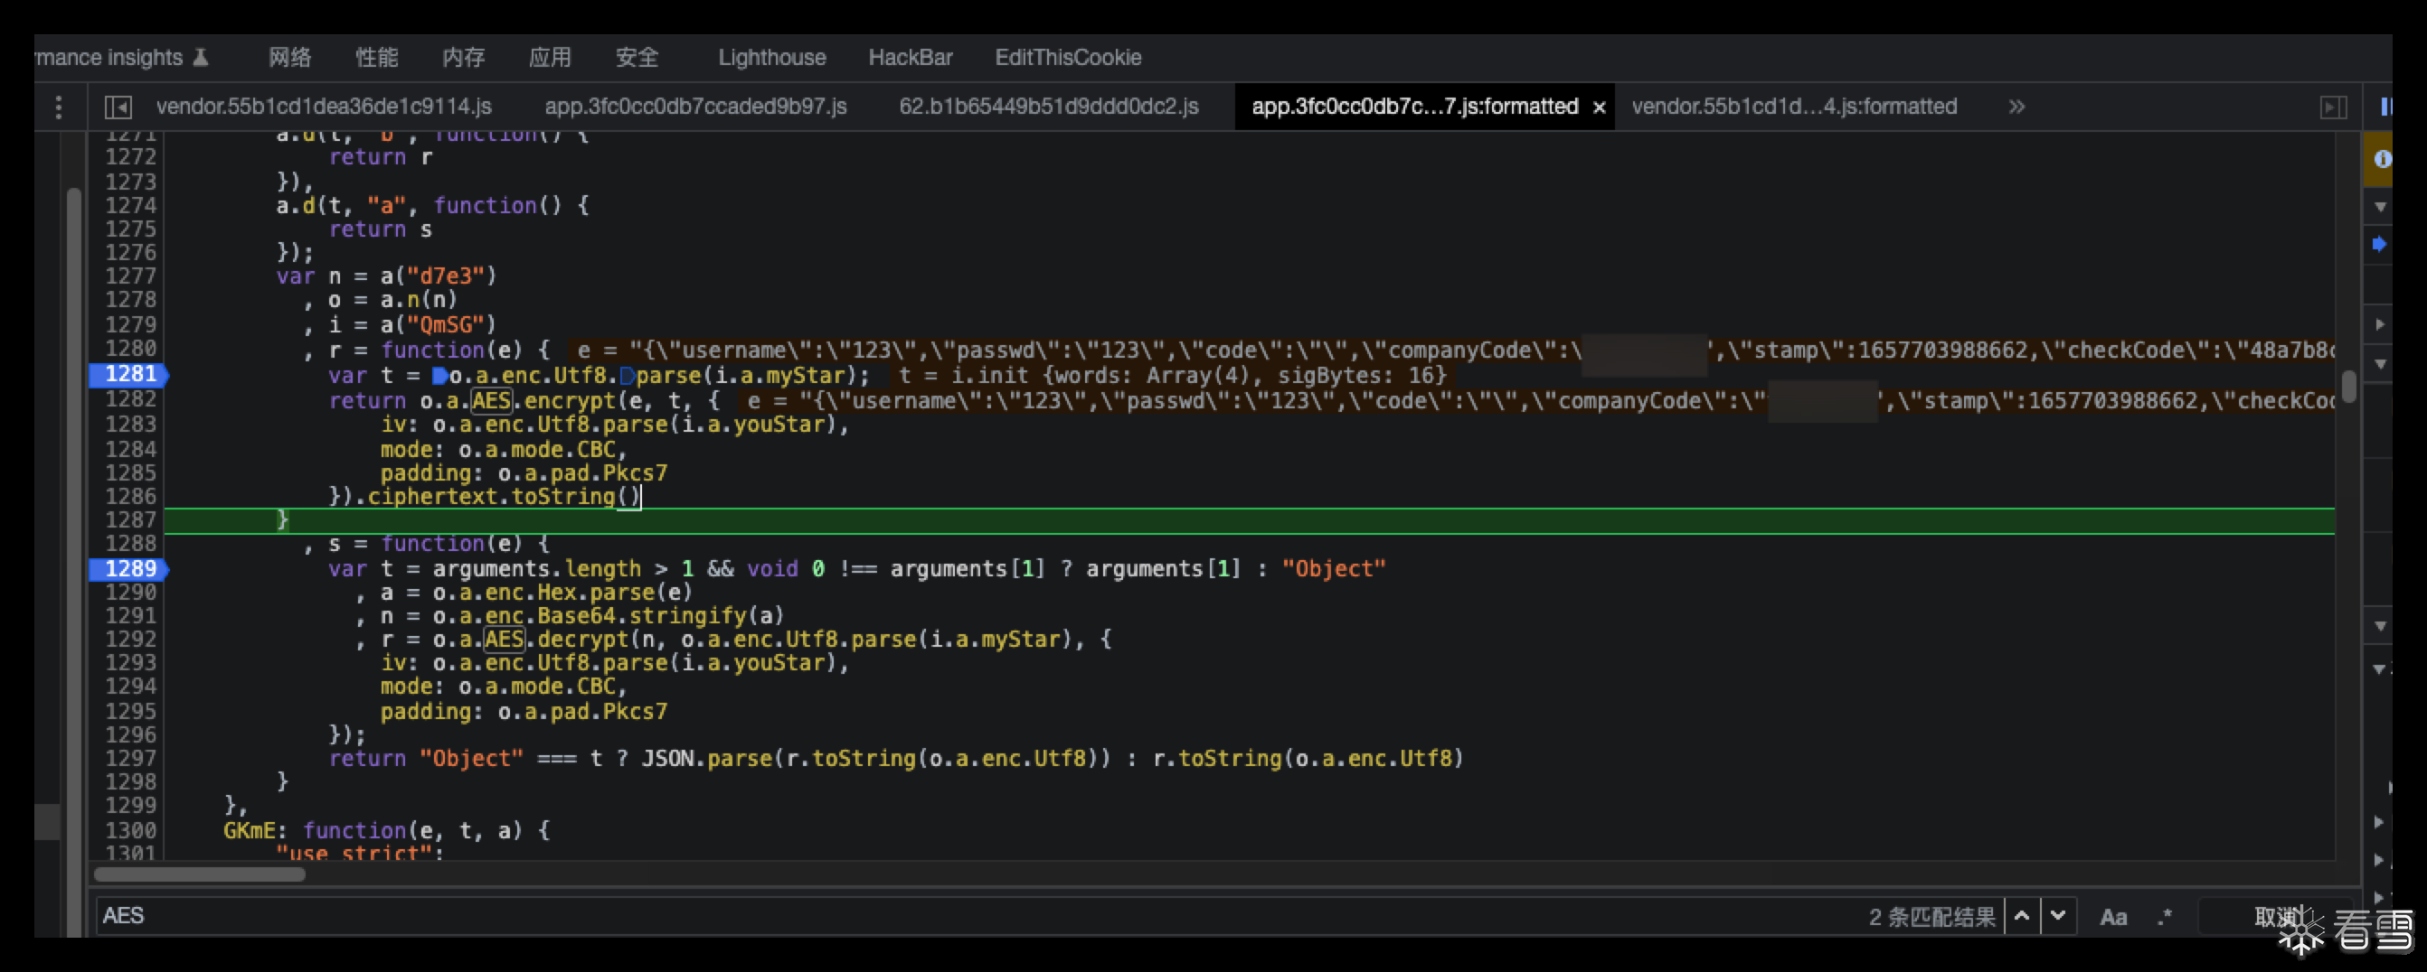The height and width of the screenshot is (972, 2427).
Task: Show more open file tabs
Action: coord(2016,107)
